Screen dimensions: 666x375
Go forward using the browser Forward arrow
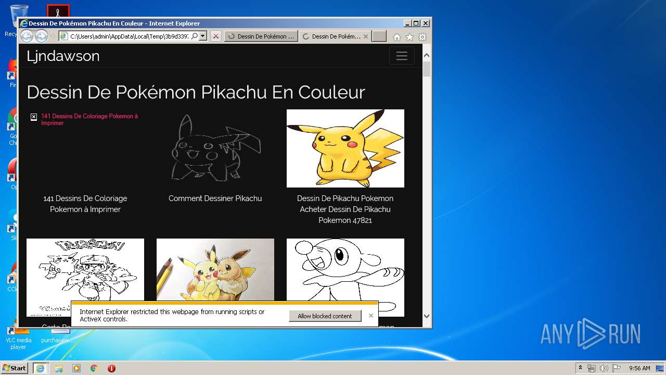(x=41, y=36)
